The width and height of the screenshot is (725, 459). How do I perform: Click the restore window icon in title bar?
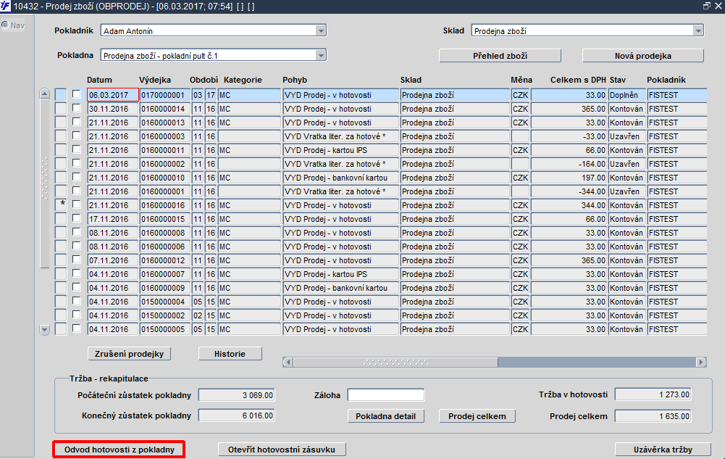(706, 6)
